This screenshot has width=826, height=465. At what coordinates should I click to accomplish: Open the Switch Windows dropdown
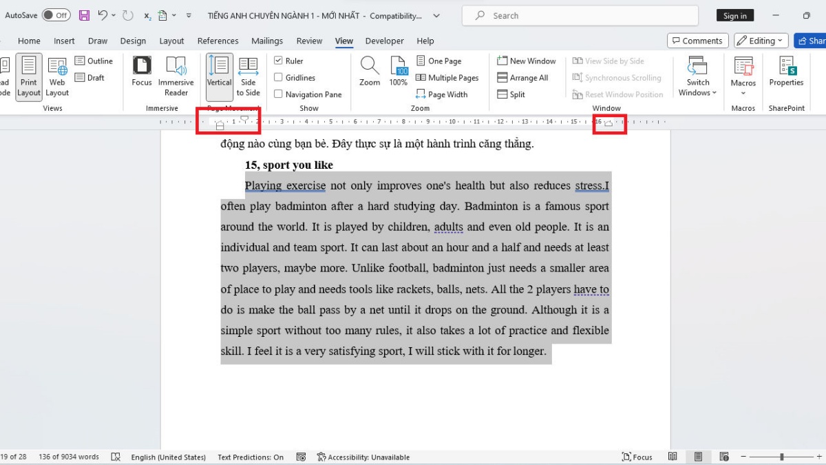pos(697,76)
